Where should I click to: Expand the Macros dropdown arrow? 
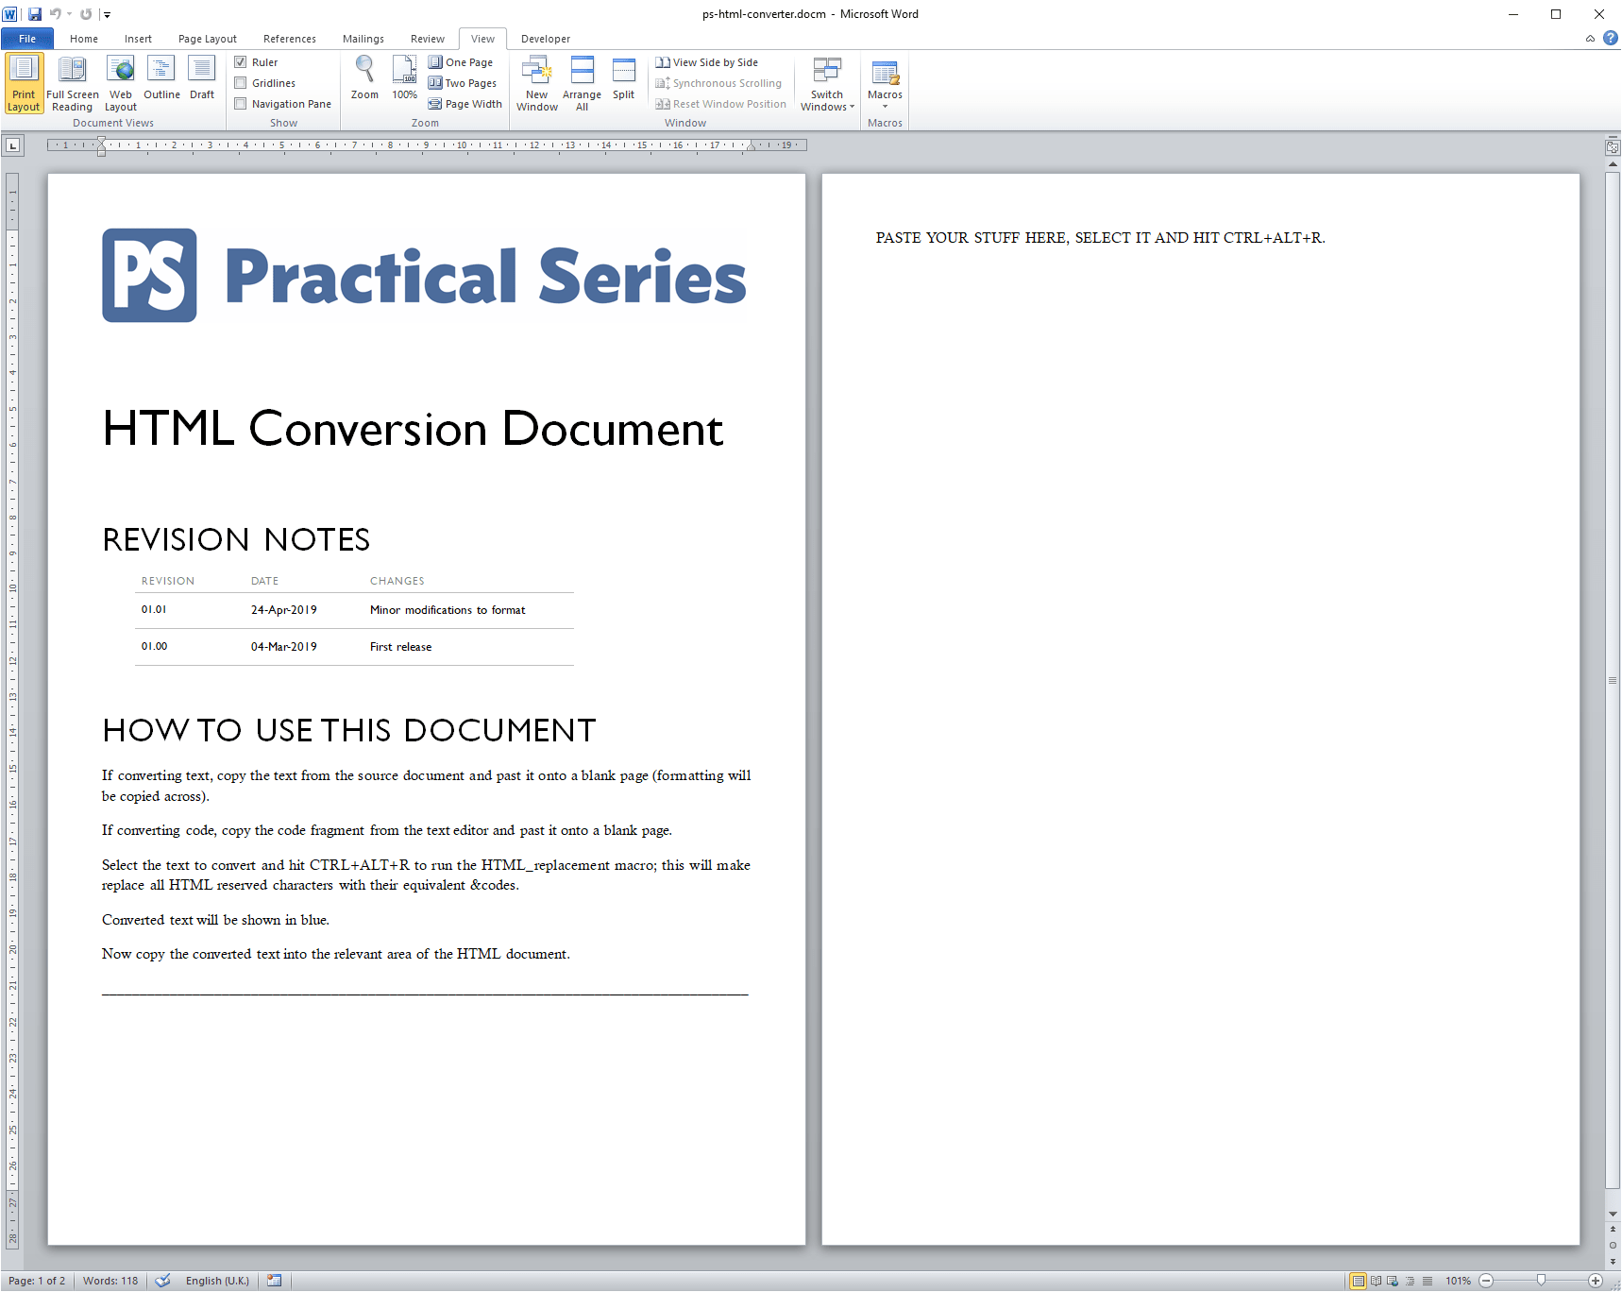click(885, 107)
